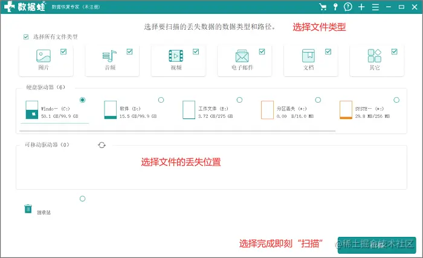The height and width of the screenshot is (258, 423).
Task: Uncheck the 图片 checkbox
Action: click(63, 51)
